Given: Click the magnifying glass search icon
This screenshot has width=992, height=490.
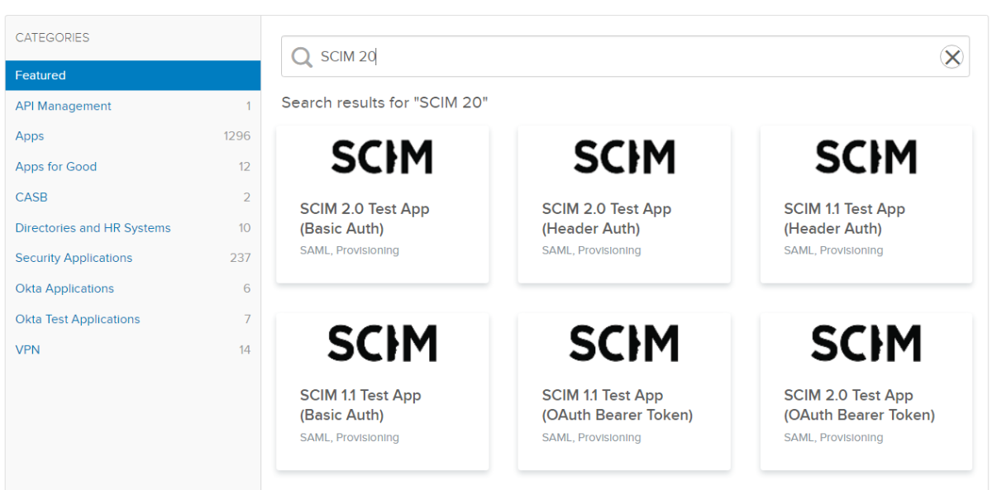Looking at the screenshot, I should point(302,57).
